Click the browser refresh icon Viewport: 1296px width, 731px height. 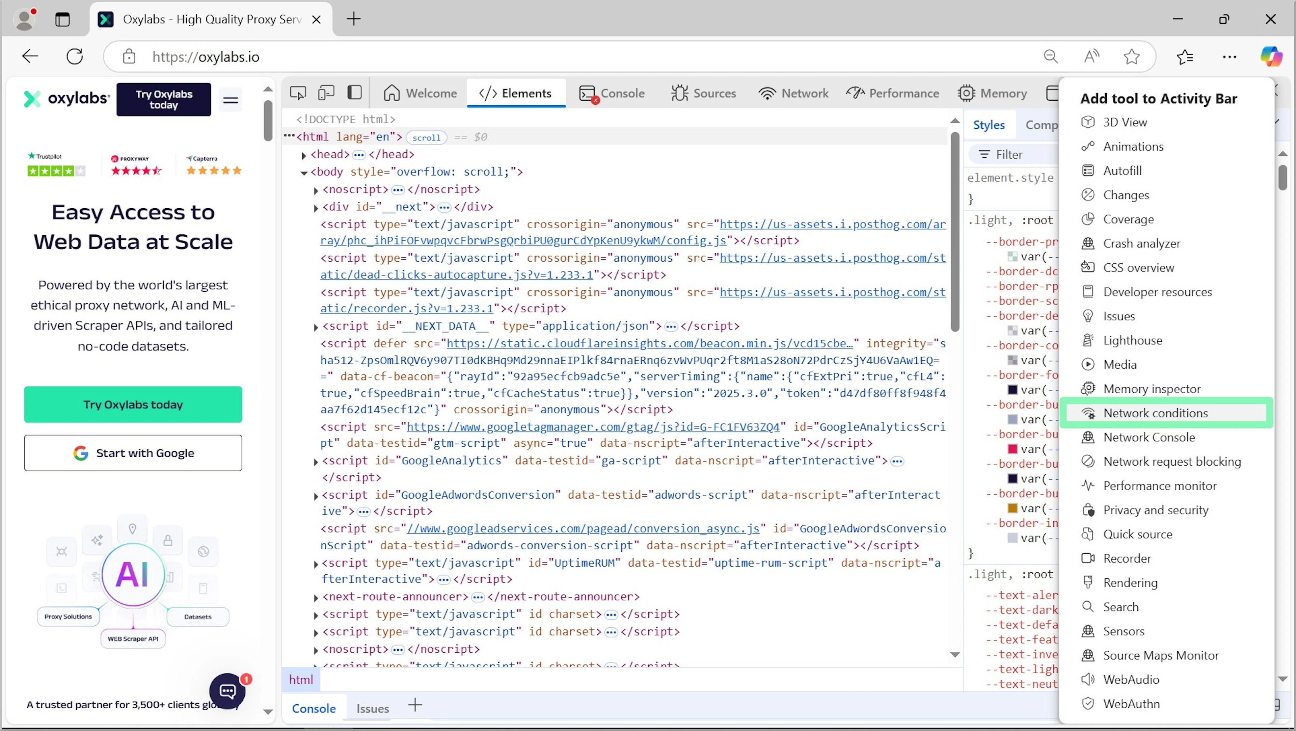coord(75,56)
